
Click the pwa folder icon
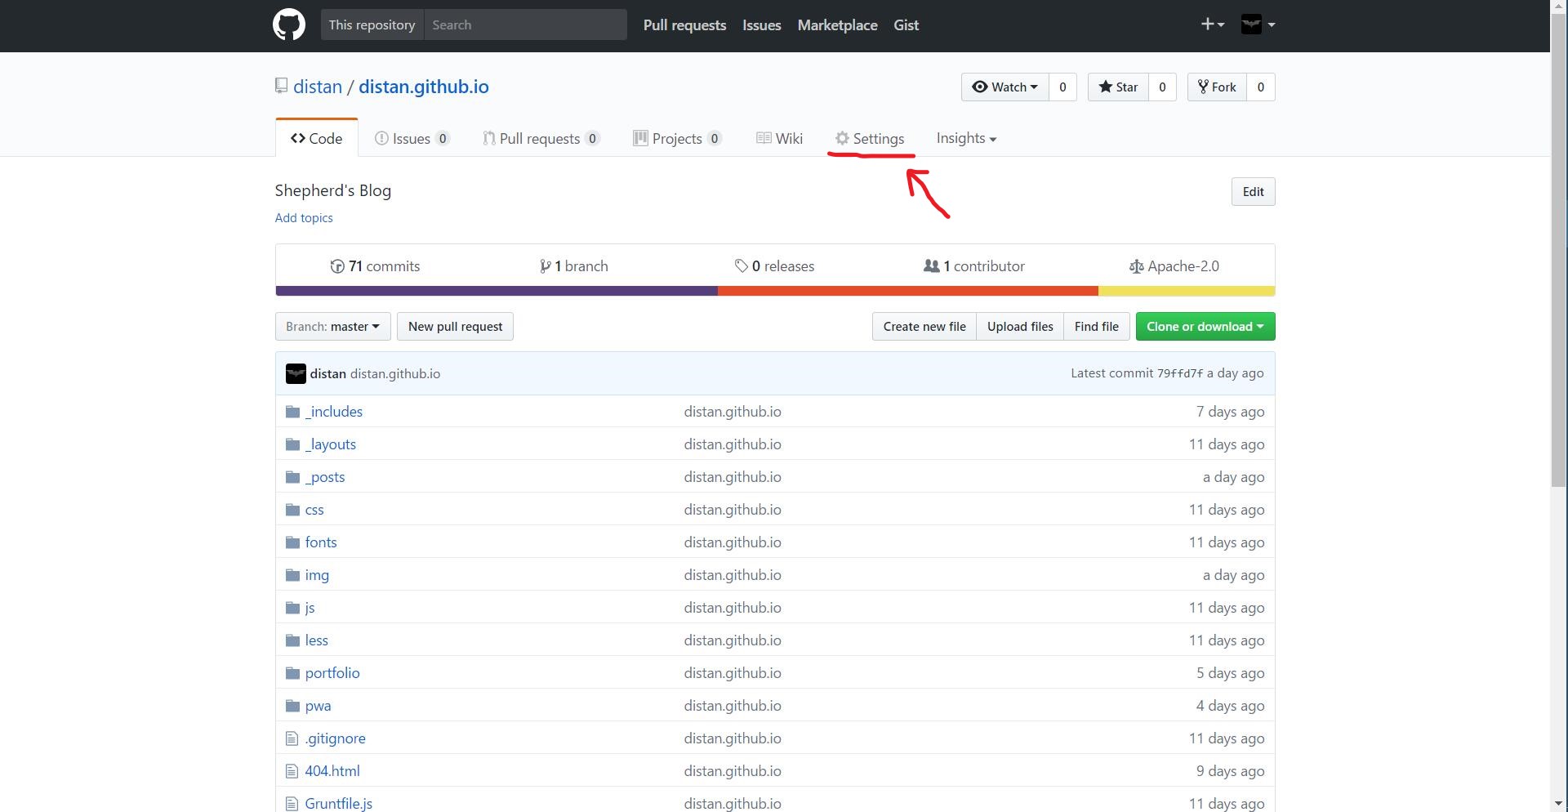292,706
